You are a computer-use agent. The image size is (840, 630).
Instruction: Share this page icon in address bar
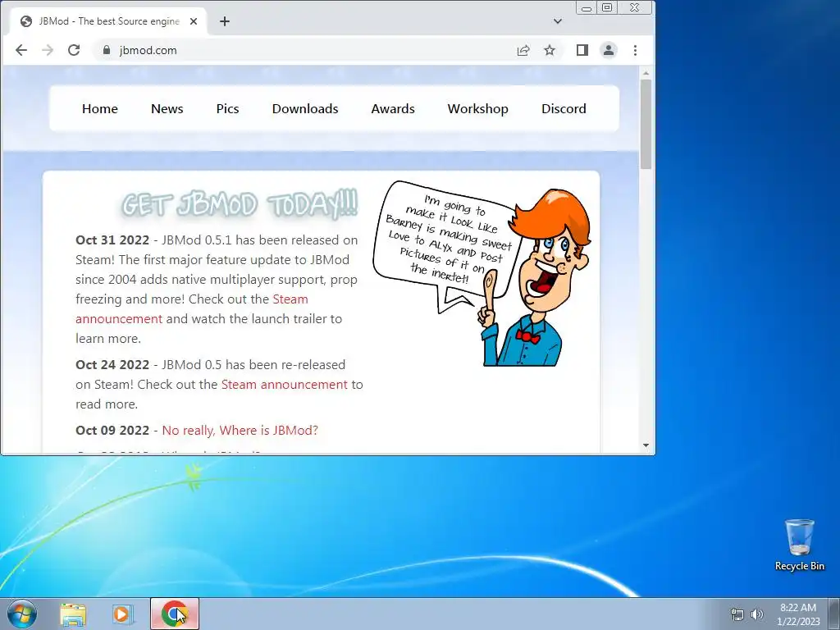523,50
